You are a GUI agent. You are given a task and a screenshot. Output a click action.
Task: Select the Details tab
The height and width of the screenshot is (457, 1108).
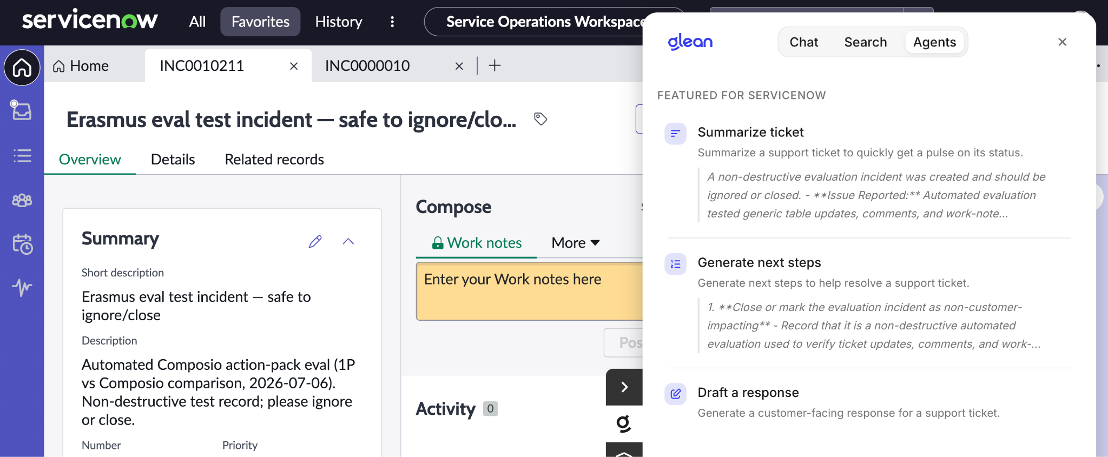pos(173,160)
